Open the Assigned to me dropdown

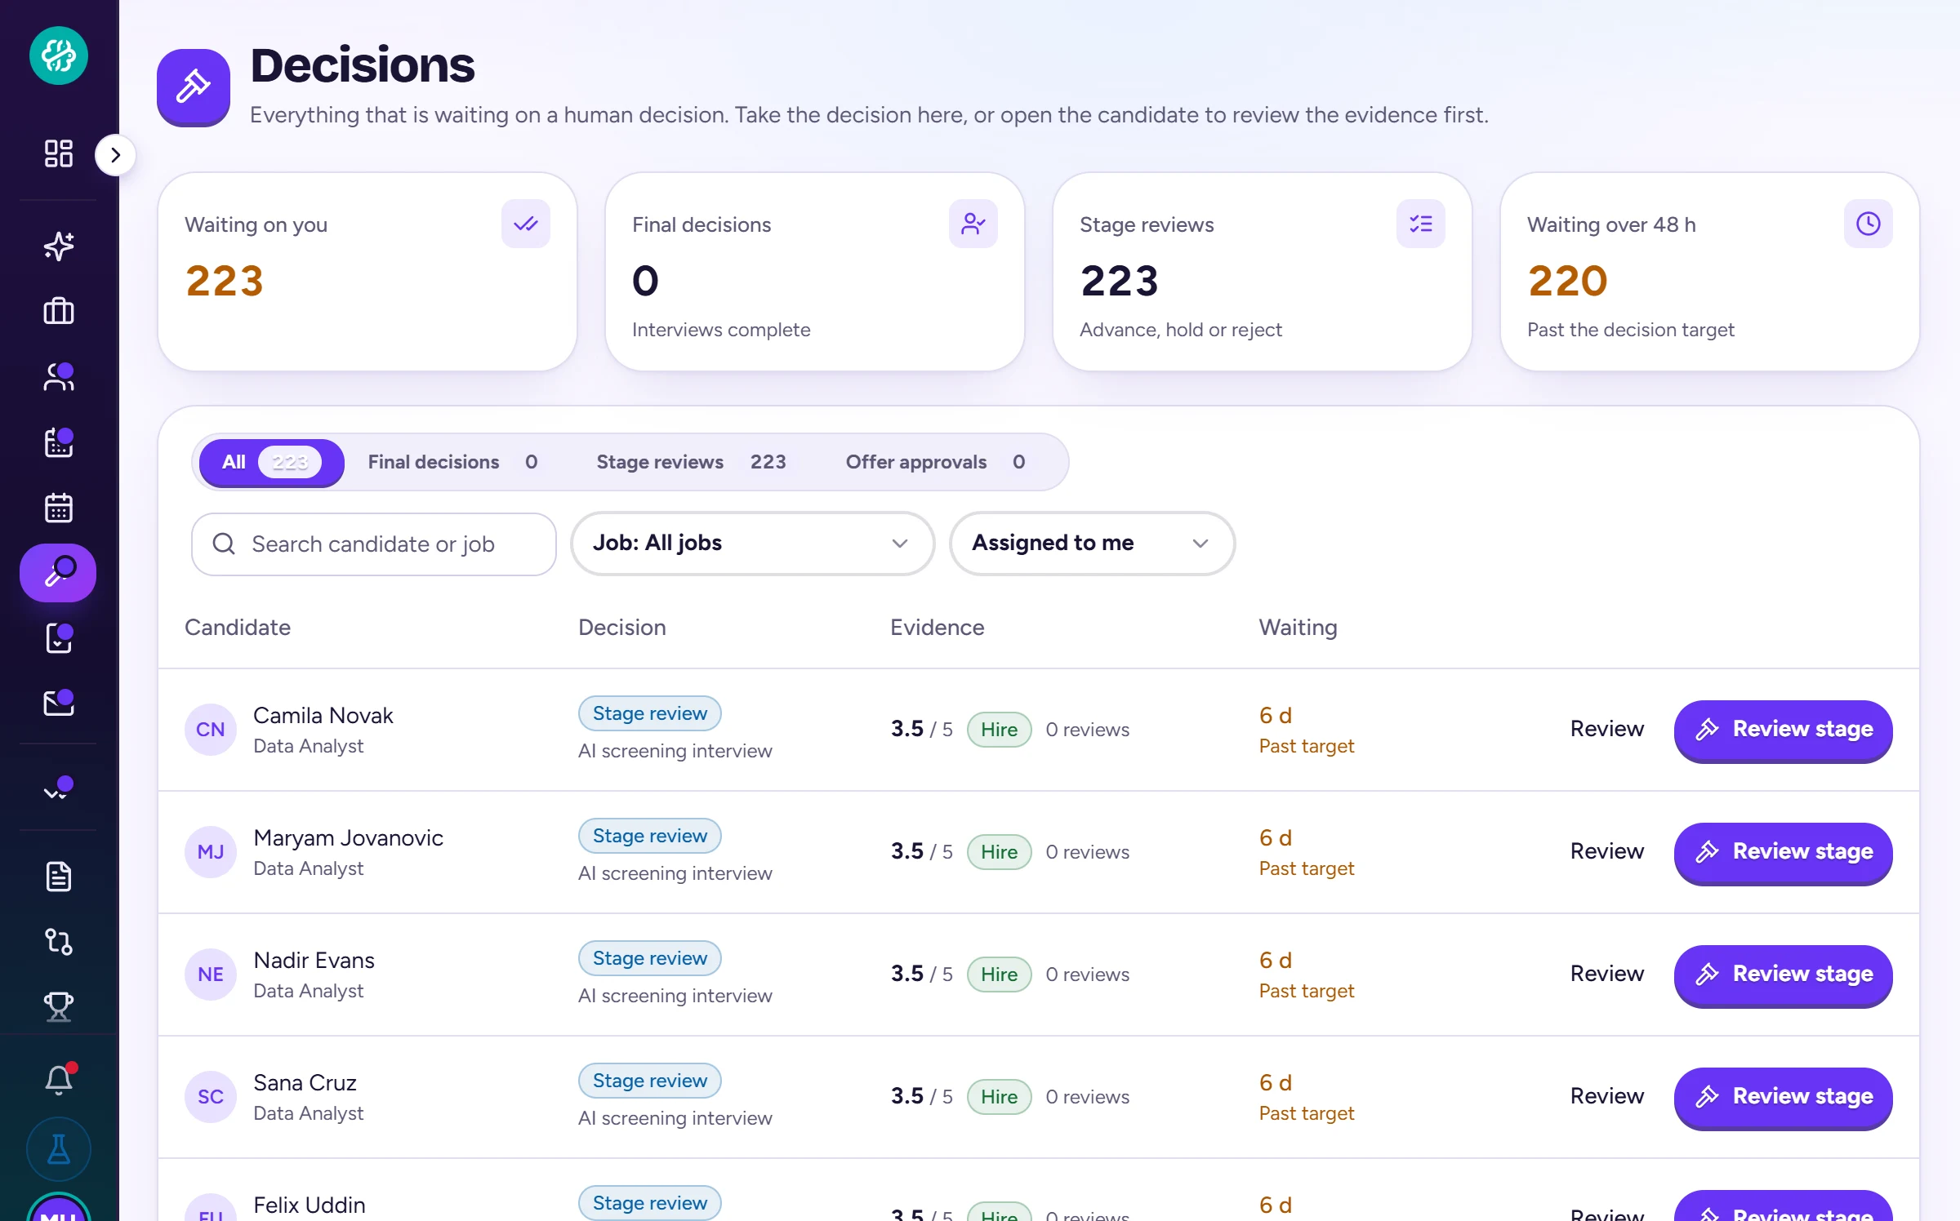[1092, 544]
